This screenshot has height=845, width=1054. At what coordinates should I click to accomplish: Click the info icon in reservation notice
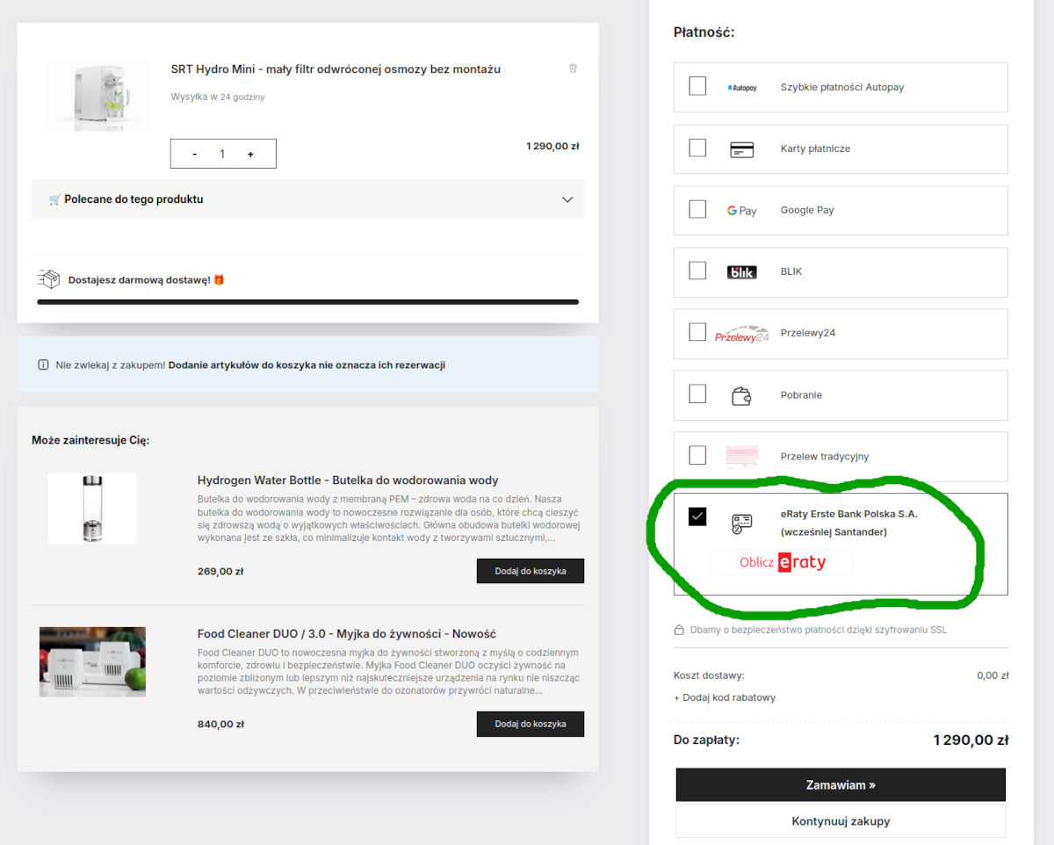coord(43,365)
